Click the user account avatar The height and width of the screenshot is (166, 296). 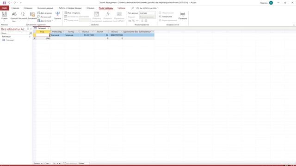coord(271,3)
